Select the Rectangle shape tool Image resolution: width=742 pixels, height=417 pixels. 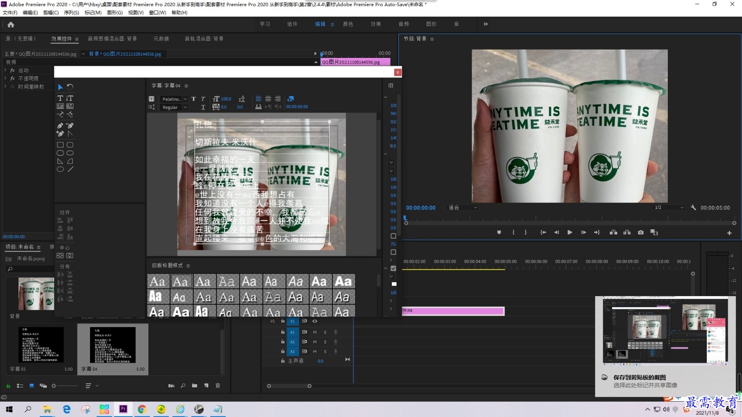[60, 145]
